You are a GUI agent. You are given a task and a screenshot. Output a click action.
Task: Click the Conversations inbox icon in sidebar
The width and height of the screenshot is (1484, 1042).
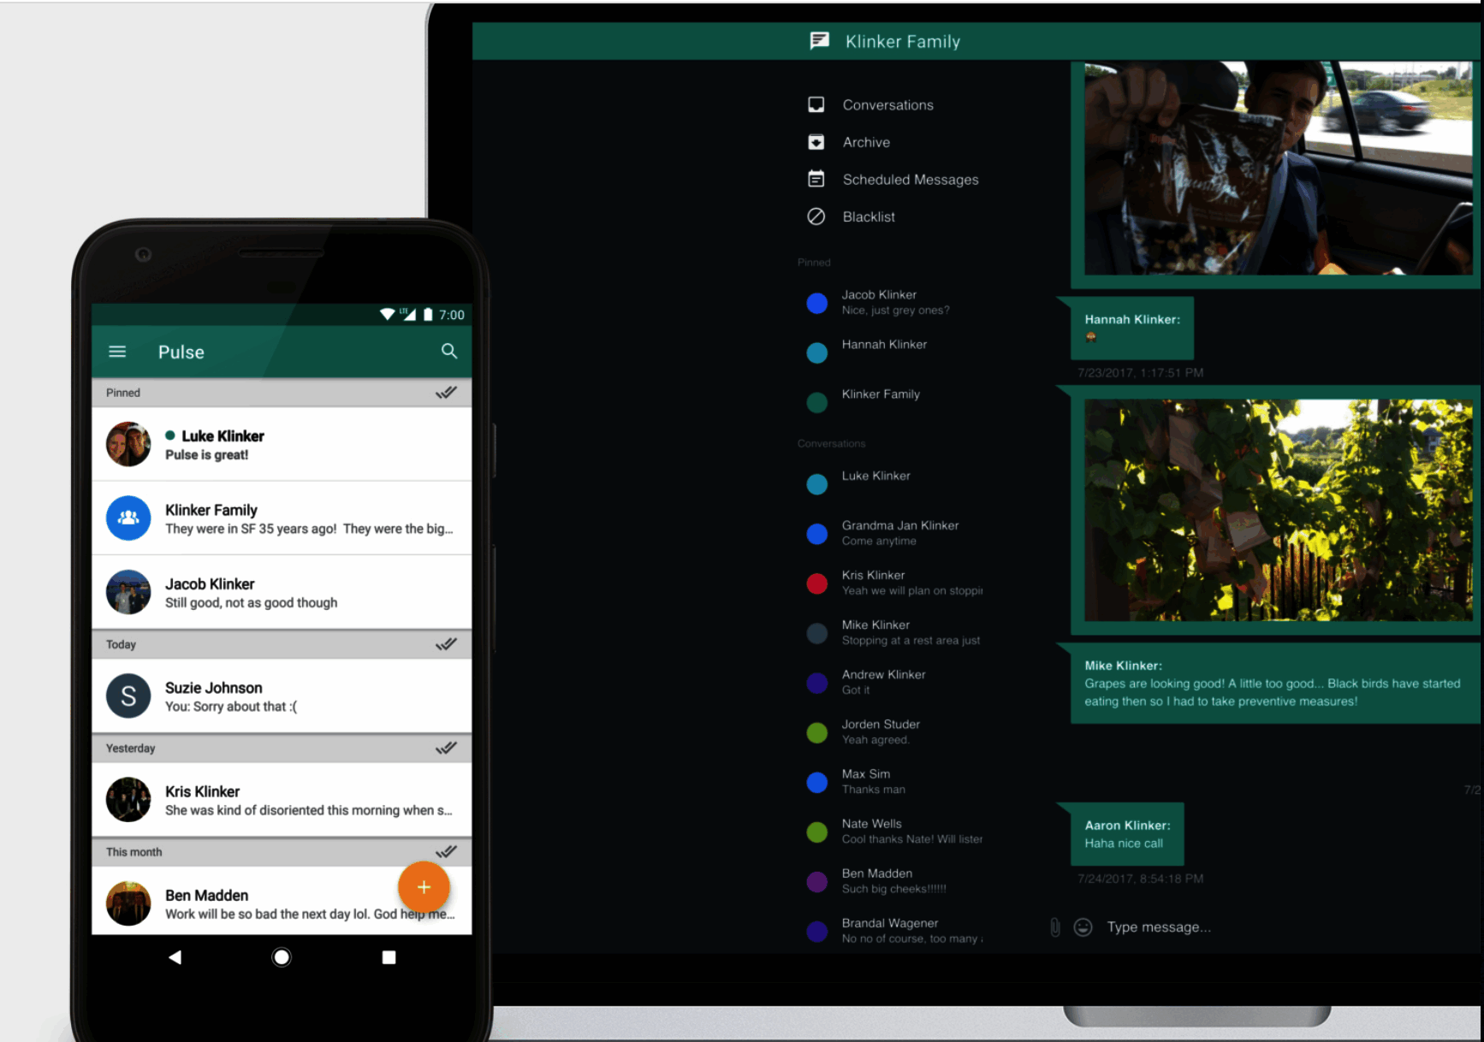[x=816, y=104]
